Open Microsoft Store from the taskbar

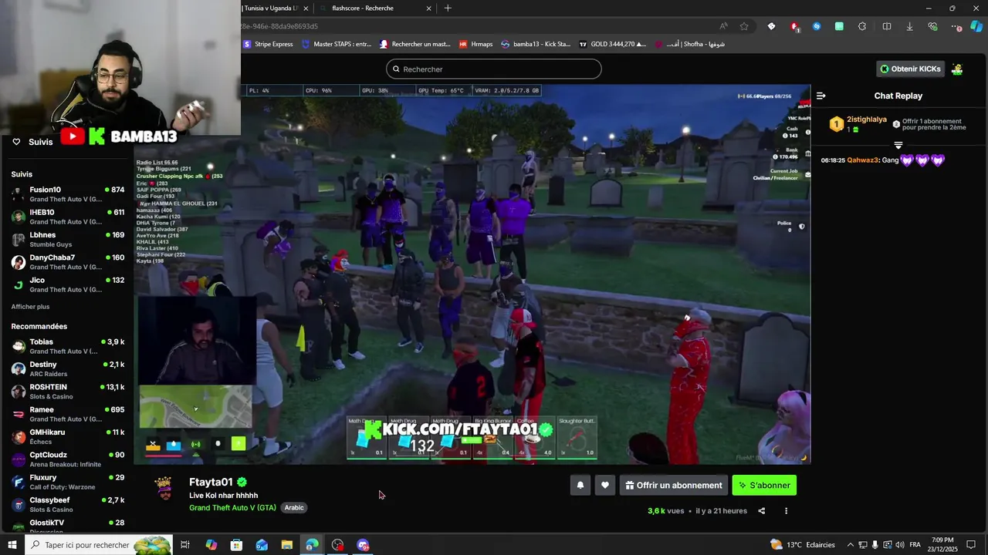point(236,545)
